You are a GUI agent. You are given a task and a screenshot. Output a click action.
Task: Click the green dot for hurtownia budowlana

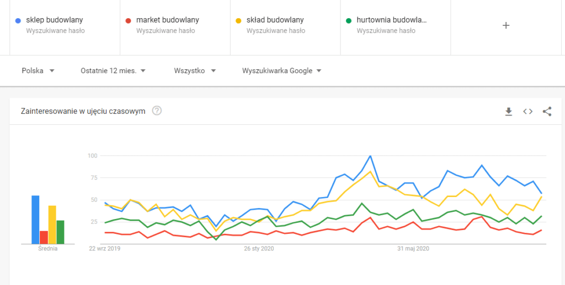click(349, 21)
